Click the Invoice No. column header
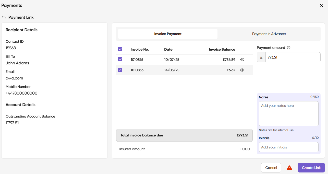 [x=140, y=49]
